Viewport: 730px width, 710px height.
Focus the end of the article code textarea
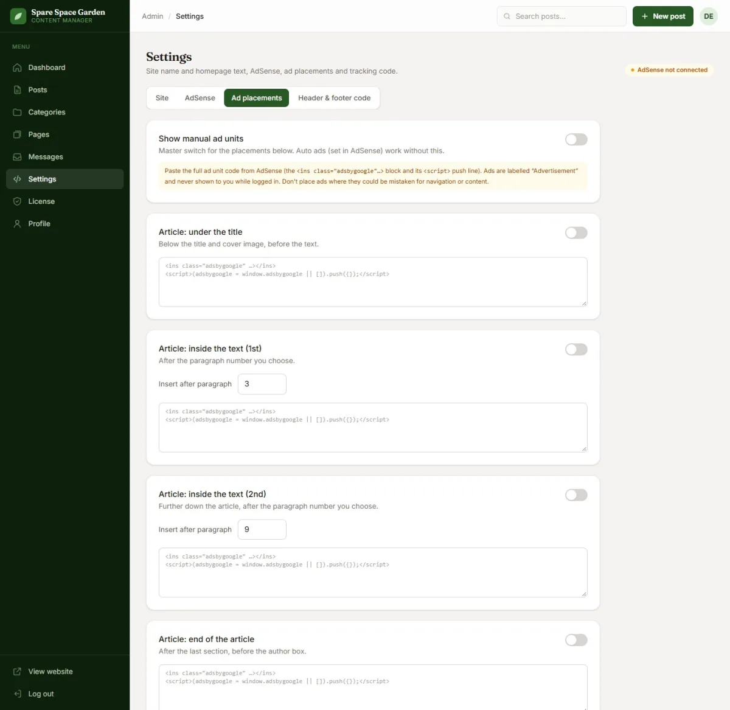[x=373, y=687]
